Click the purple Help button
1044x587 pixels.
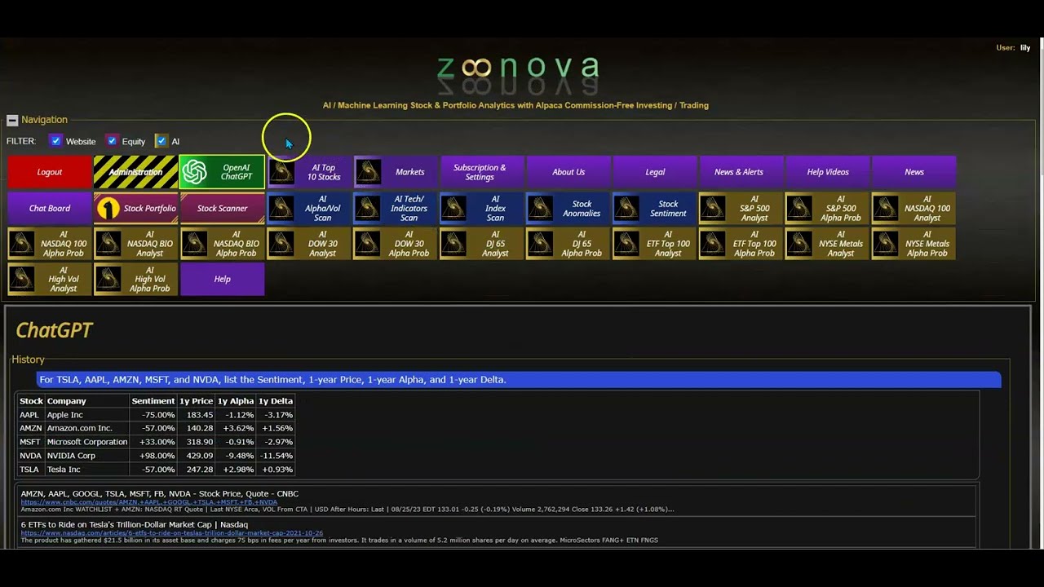pyautogui.click(x=223, y=279)
